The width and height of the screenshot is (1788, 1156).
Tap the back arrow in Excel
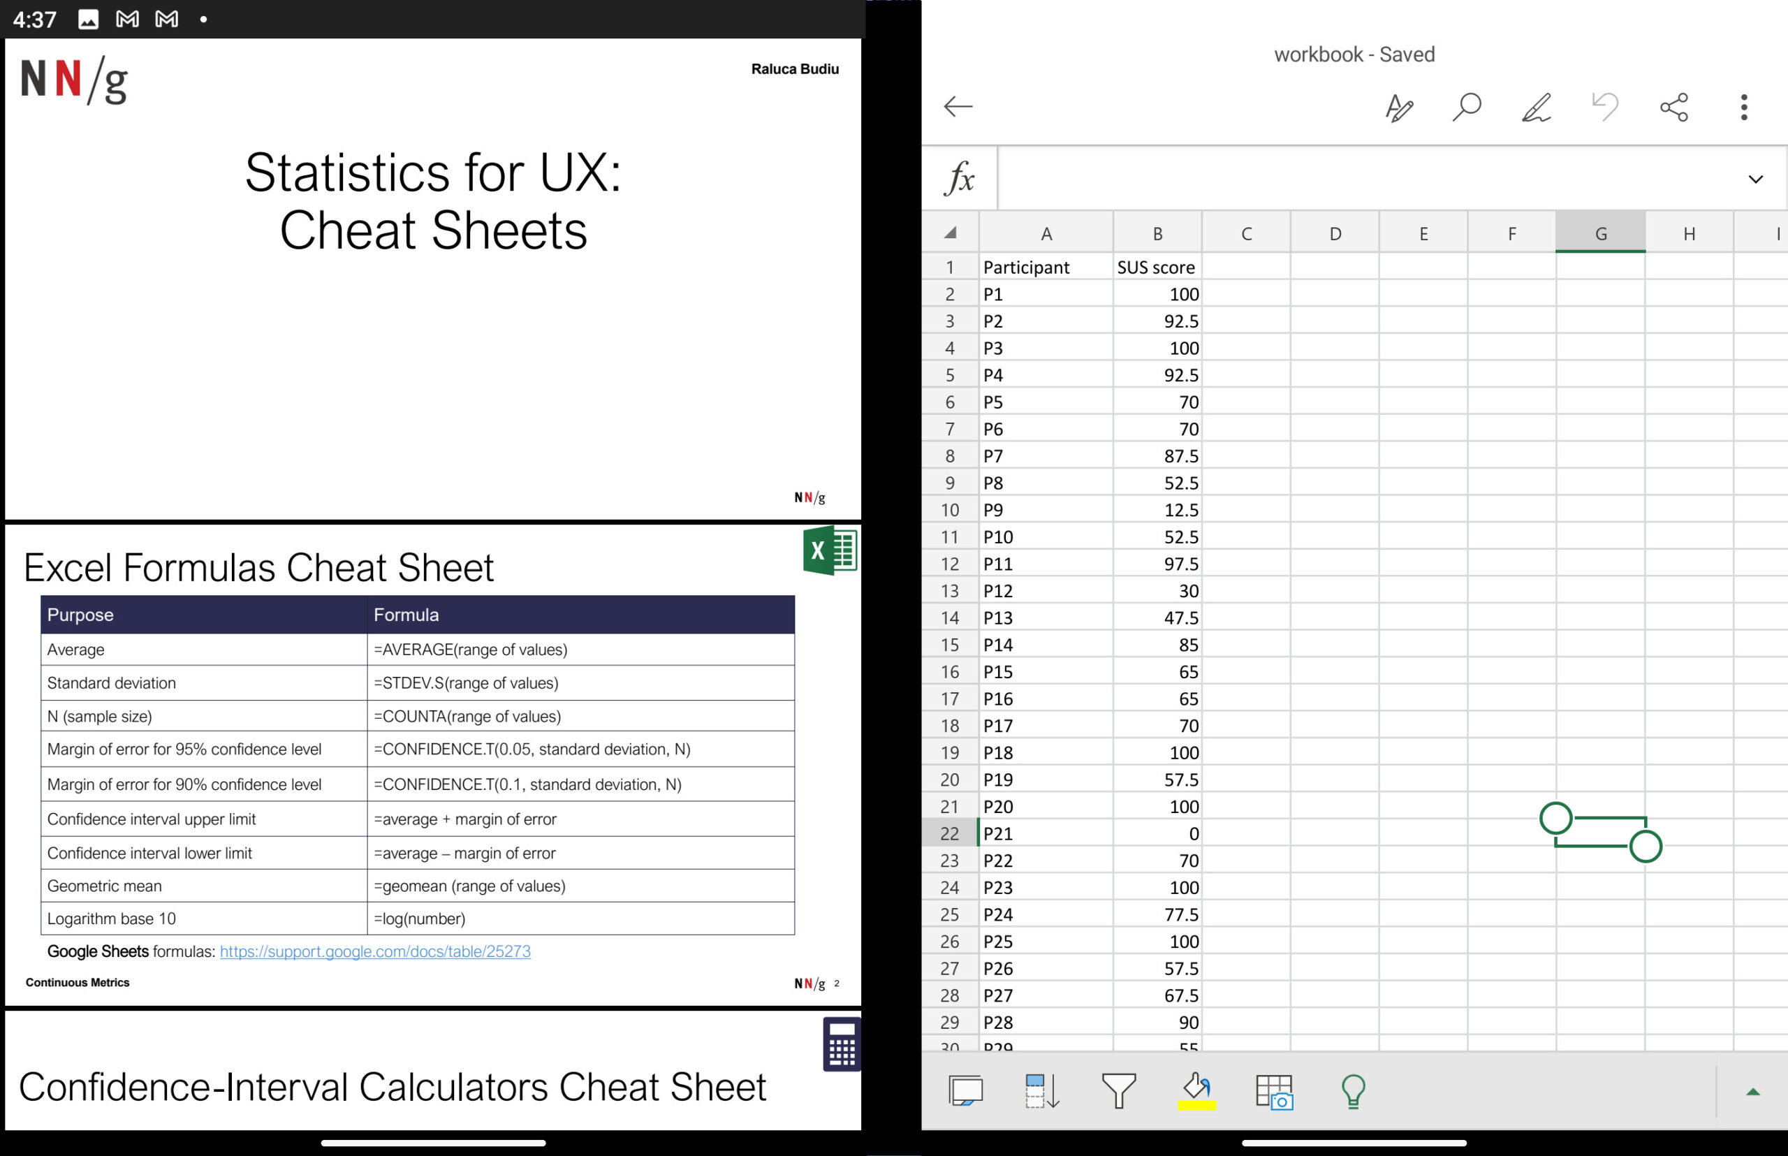pyautogui.click(x=958, y=107)
